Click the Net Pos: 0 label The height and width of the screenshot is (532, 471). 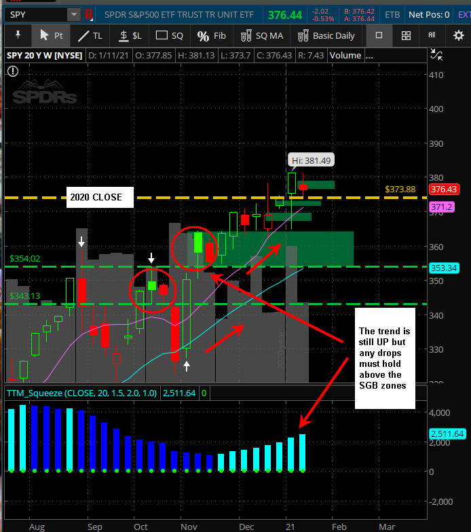[x=429, y=15]
